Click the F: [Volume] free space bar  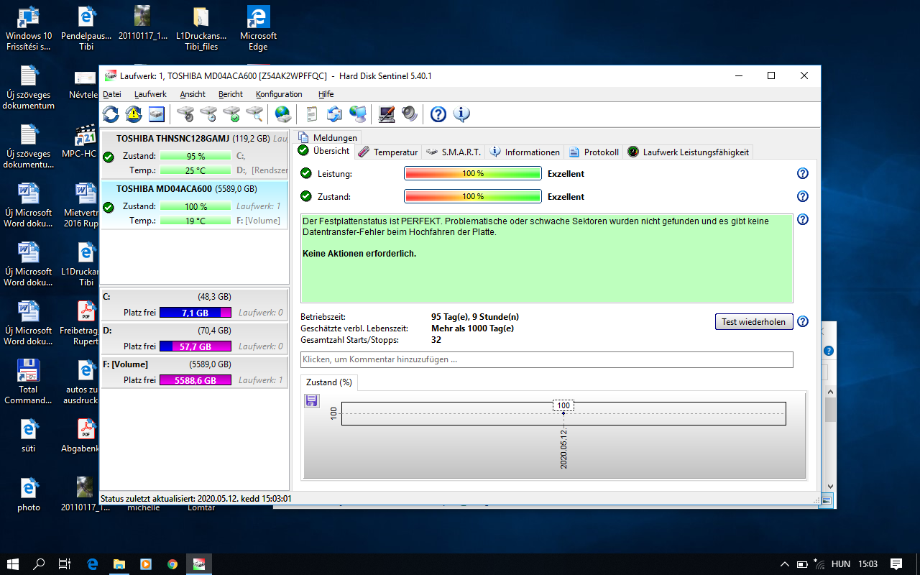[x=195, y=380]
